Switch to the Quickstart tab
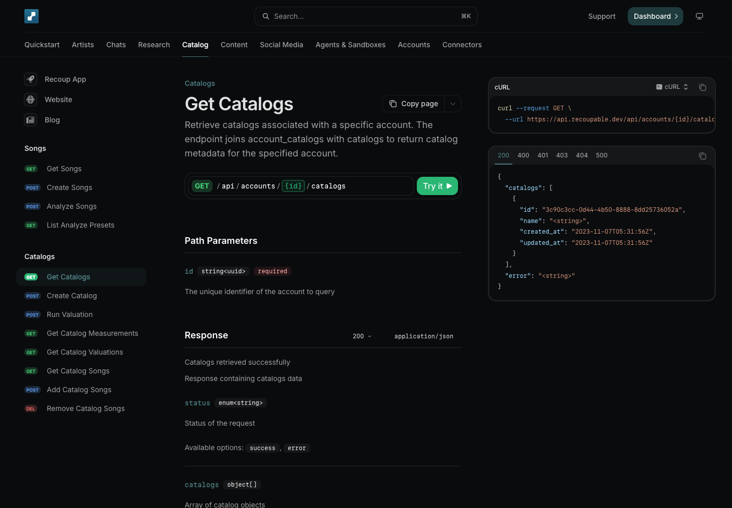This screenshot has width=732, height=508. click(42, 45)
